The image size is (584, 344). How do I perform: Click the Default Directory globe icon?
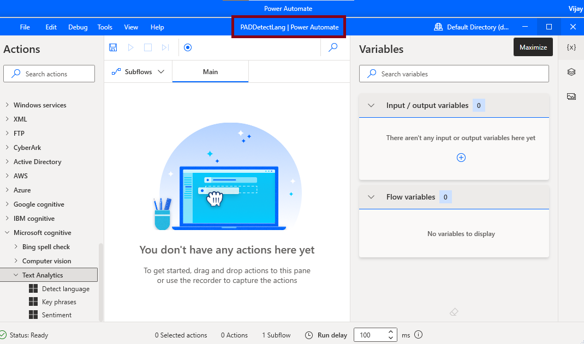[x=438, y=26]
